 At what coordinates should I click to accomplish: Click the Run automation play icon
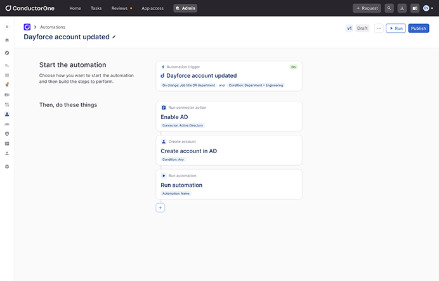(164, 176)
